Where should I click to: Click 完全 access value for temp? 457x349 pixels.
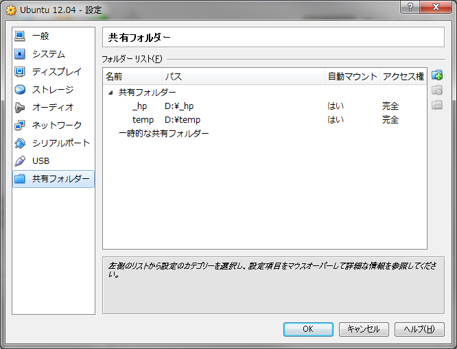[x=390, y=120]
